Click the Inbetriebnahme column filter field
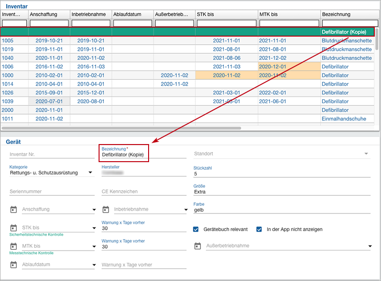The width and height of the screenshot is (381, 281). (x=91, y=23)
